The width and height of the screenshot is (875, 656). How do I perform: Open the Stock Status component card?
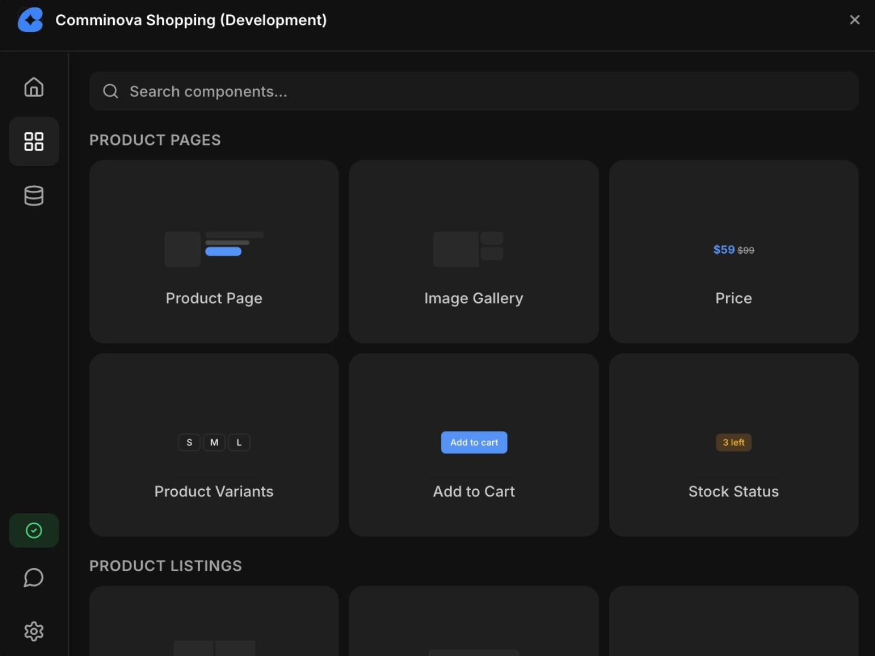point(733,444)
